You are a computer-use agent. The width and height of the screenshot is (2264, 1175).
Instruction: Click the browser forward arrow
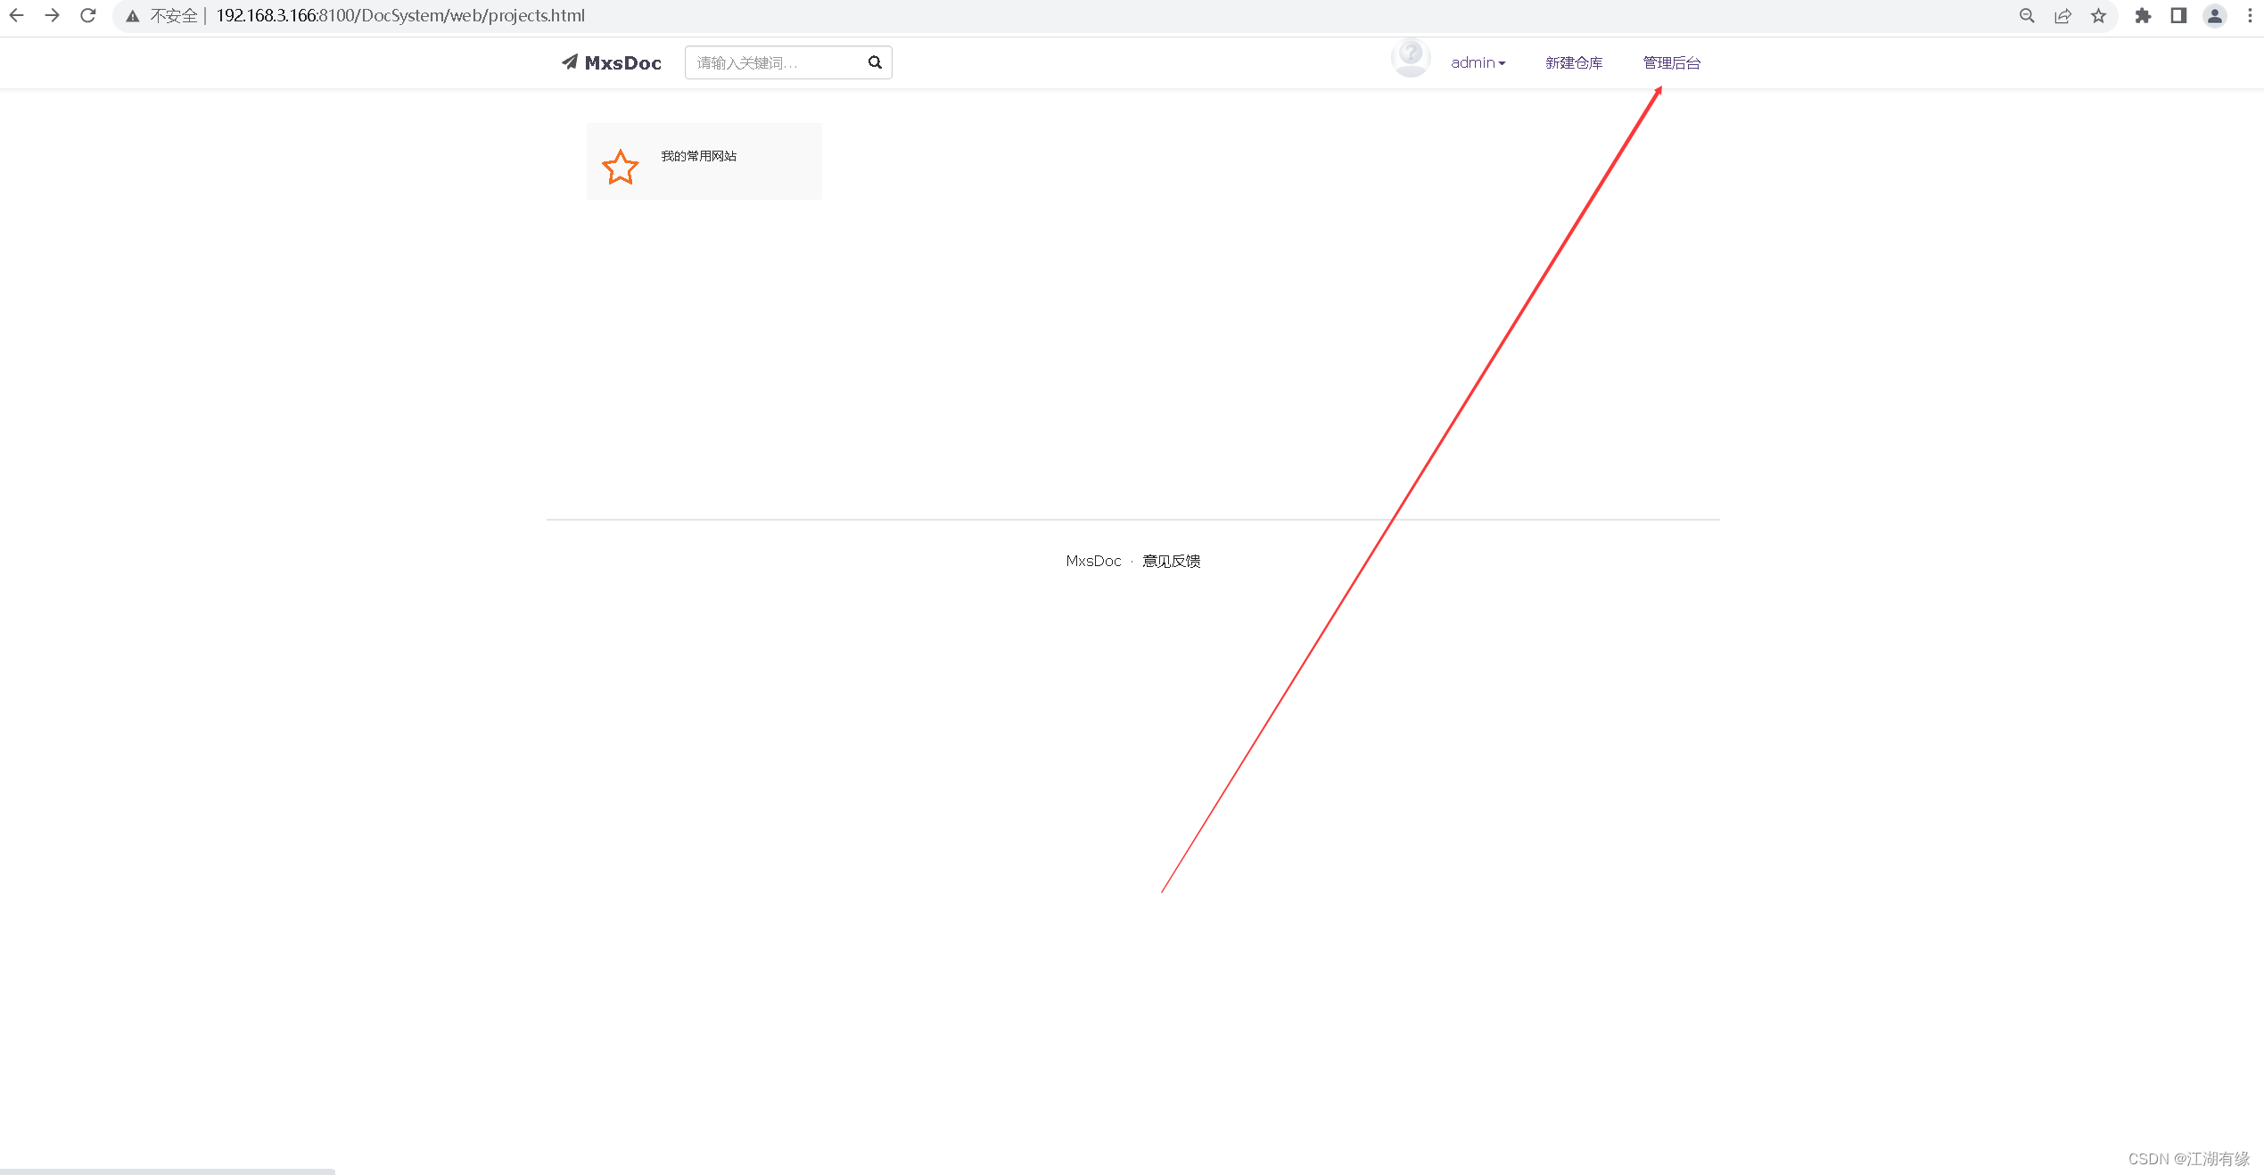coord(52,15)
